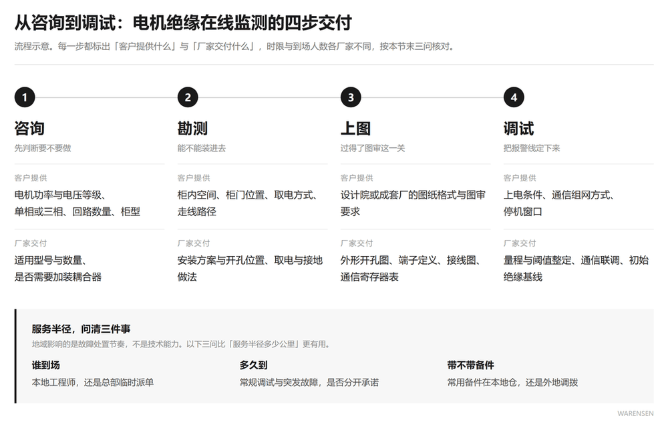Click 厂家交付 label under 上图

[357, 243]
